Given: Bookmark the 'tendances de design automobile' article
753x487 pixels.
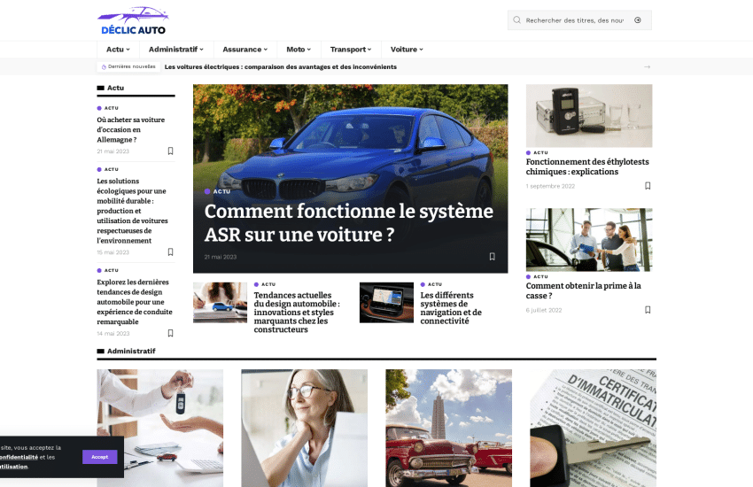Looking at the screenshot, I should 171,334.
